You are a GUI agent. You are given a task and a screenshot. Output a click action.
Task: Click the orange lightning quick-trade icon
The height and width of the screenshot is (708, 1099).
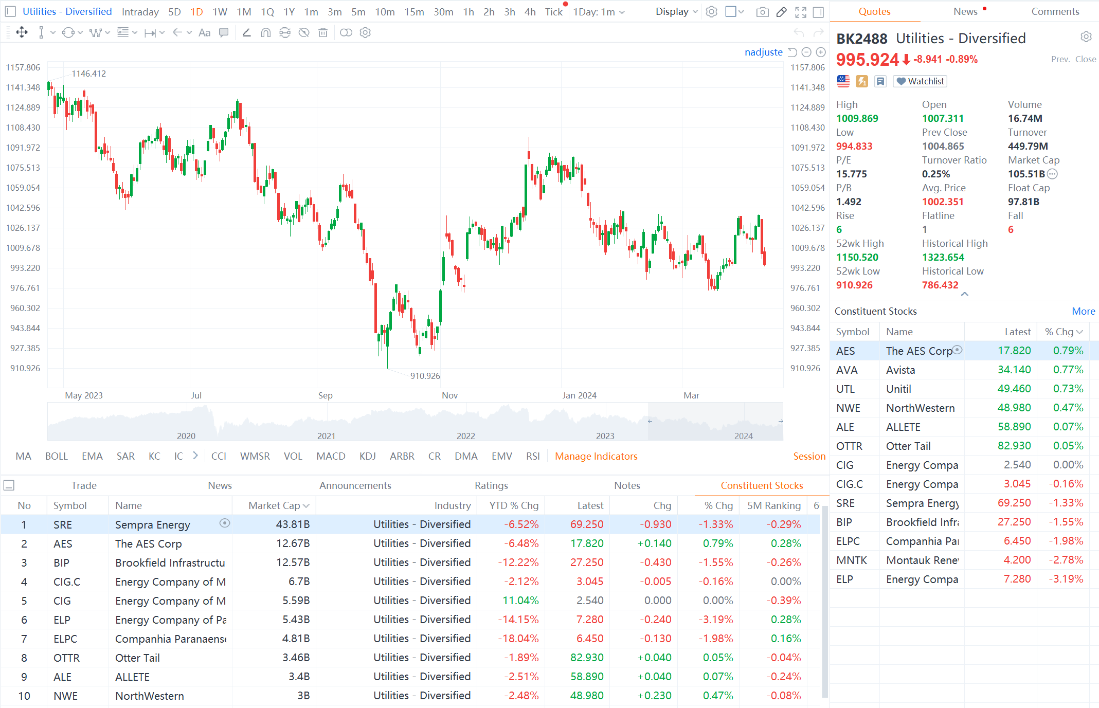(x=862, y=81)
